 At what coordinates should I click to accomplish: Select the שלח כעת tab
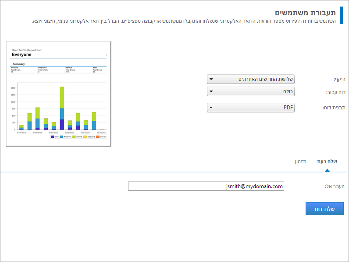[x=327, y=161]
